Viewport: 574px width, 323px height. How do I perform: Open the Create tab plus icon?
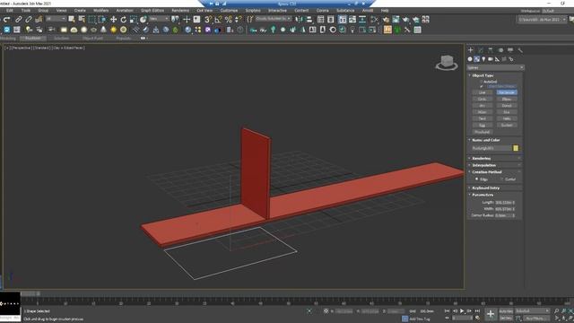pyautogui.click(x=471, y=50)
